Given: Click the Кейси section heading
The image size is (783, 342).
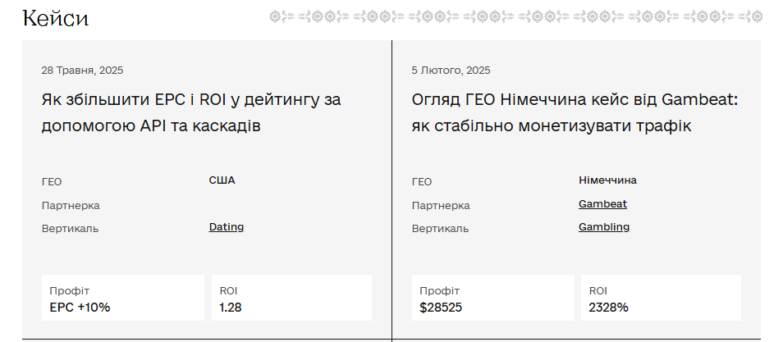Looking at the screenshot, I should pyautogui.click(x=56, y=18).
